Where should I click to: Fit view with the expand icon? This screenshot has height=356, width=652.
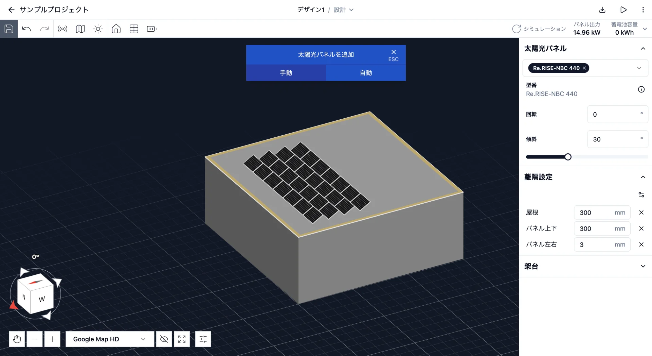coord(182,339)
